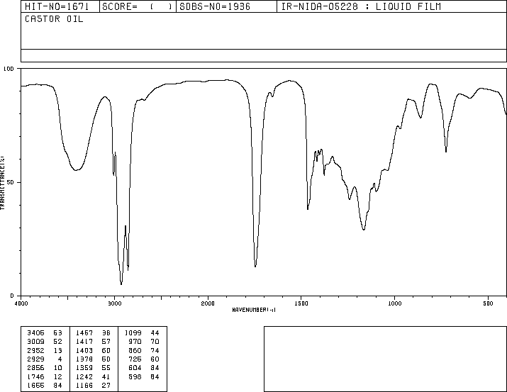Image resolution: width=507 pixels, height=392 pixels.
Task: Click the carbonyl peak minimum near 1746
Action: click(255, 267)
